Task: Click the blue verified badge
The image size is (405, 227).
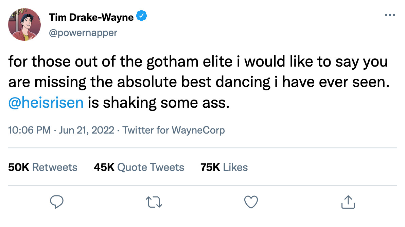Action: pyautogui.click(x=141, y=17)
